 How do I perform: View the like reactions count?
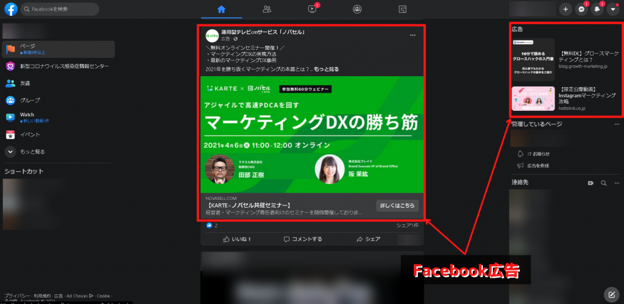click(211, 225)
